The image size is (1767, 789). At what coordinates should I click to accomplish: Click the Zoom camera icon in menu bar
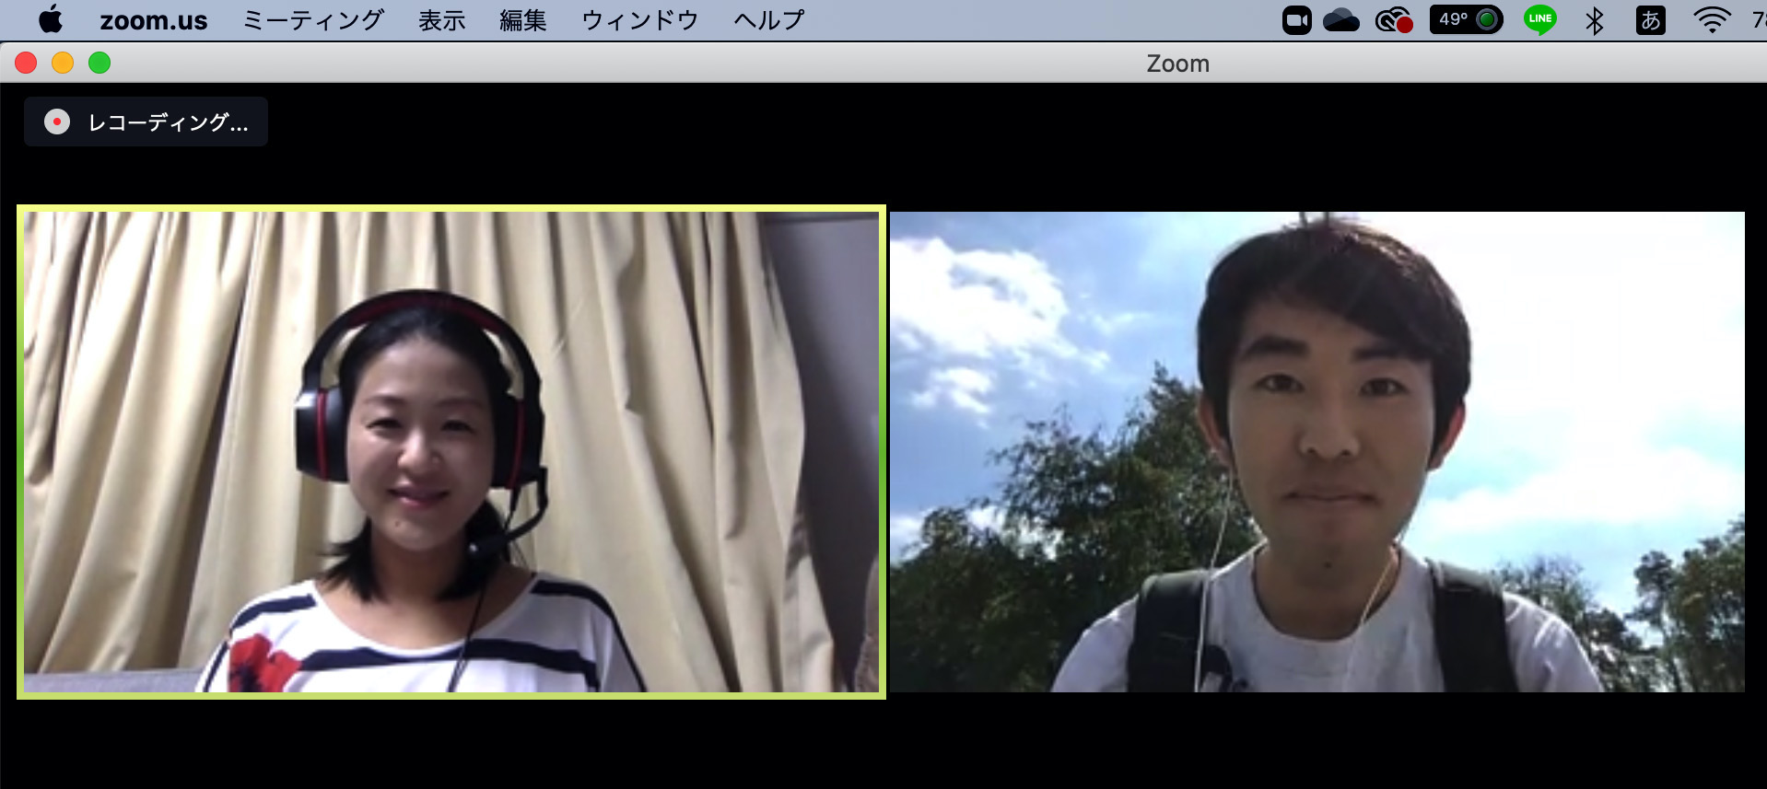click(1296, 20)
